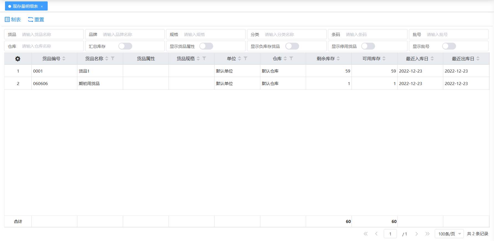This screenshot has height=241, width=494.
Task: Enable 显示停用货品 toggle
Action: [x=368, y=46]
